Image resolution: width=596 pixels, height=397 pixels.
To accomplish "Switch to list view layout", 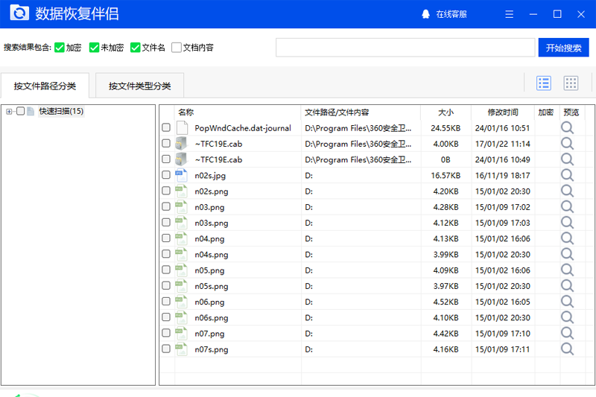I will coord(544,83).
